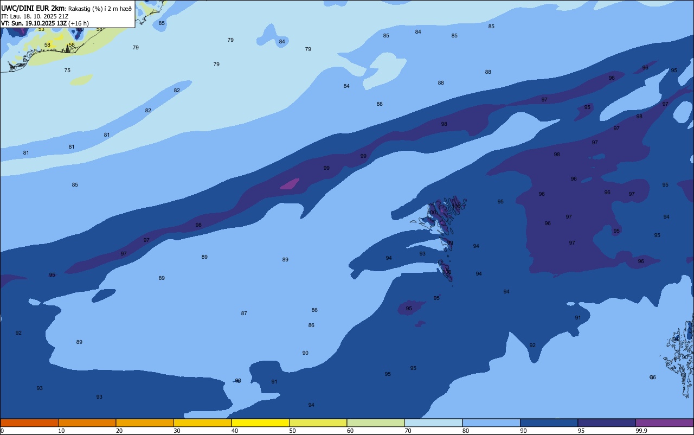Screen dimensions: 694x435
Task: Click the pale blue 70–80 legend swatch
Action: 433,423
